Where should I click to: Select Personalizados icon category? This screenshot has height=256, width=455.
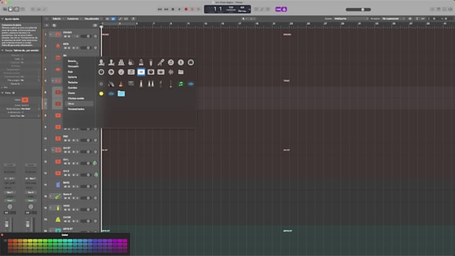point(76,109)
